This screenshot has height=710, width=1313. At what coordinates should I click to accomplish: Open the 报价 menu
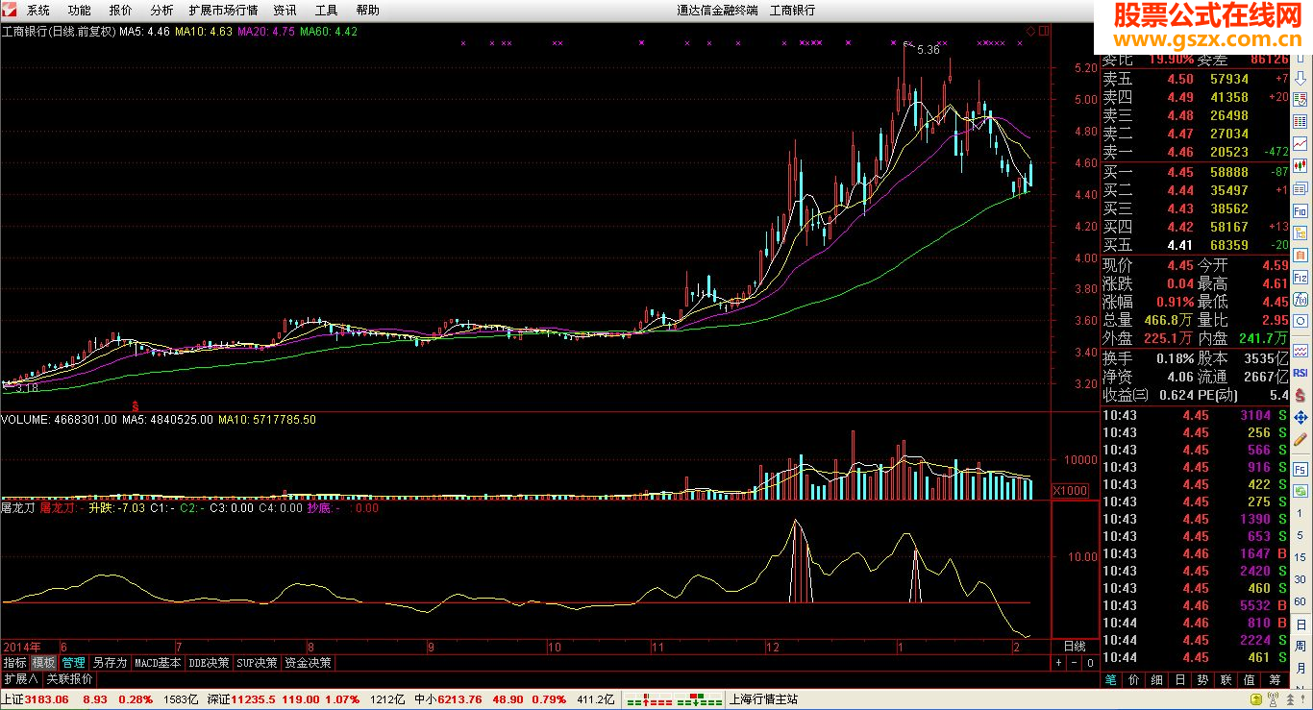(x=120, y=11)
